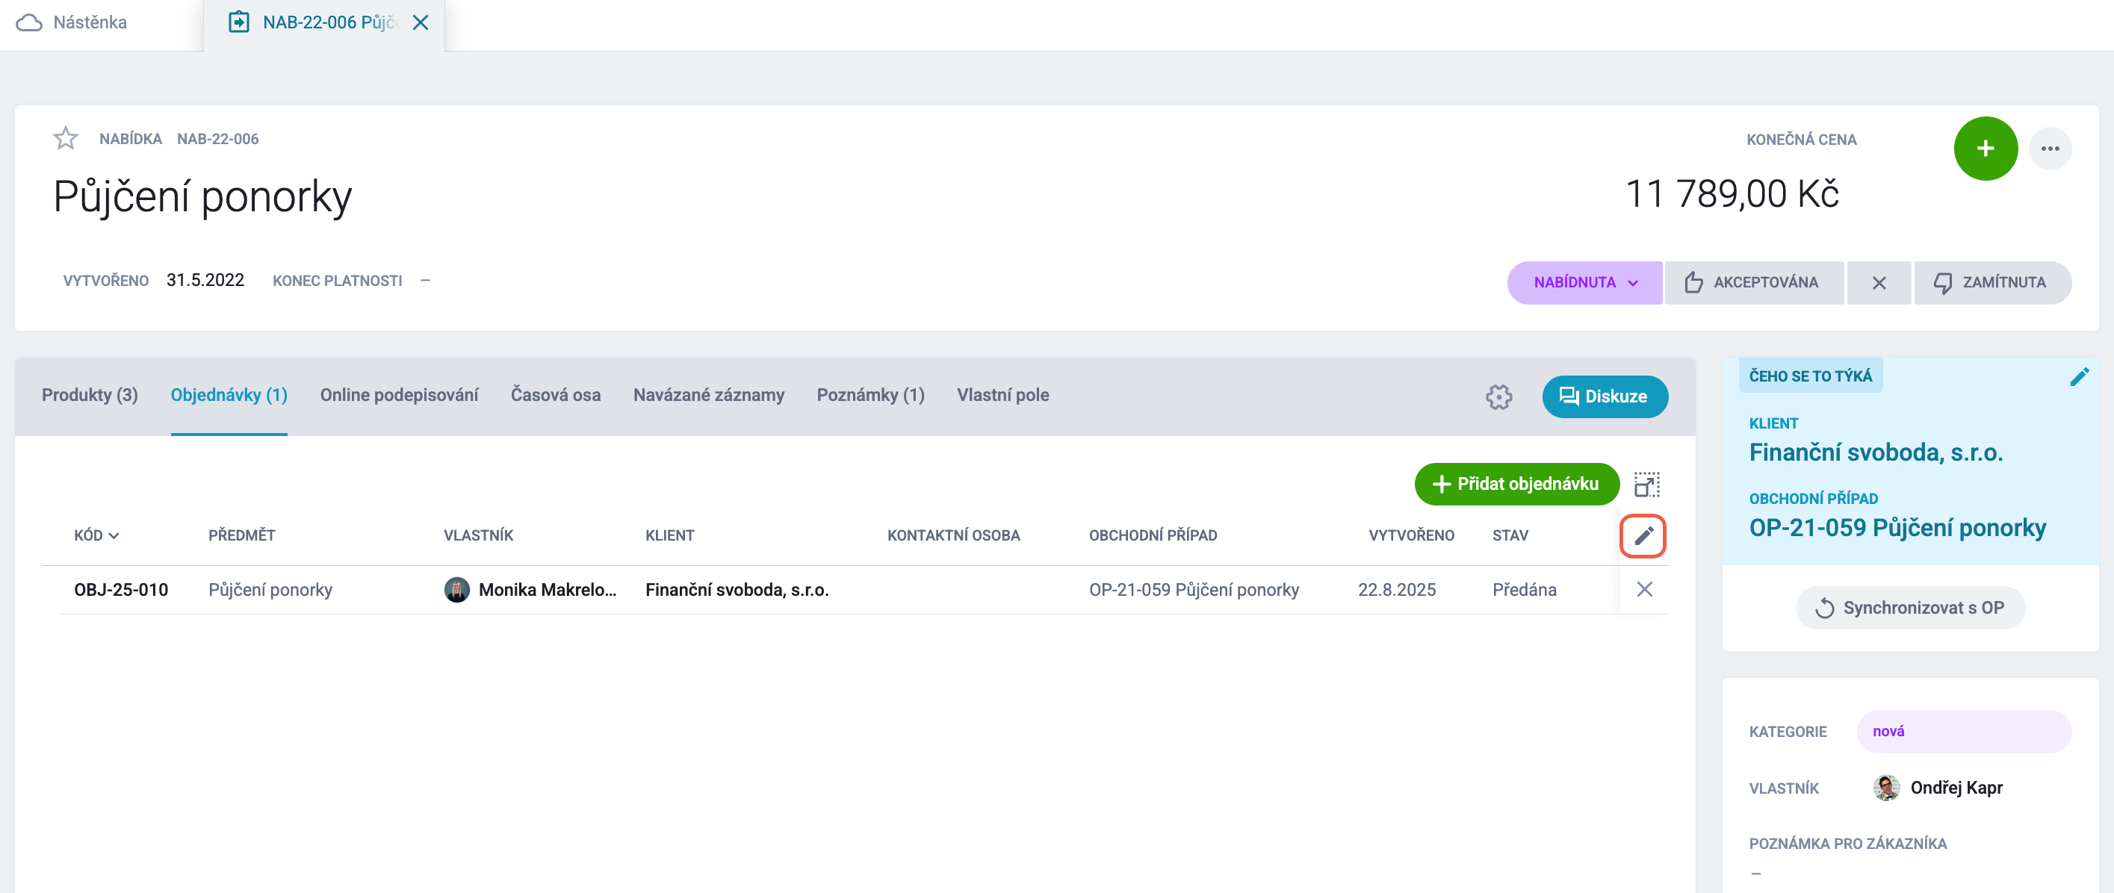Open client link Finanční svoboda, s.r.o.
The image size is (2114, 893).
click(x=1875, y=452)
